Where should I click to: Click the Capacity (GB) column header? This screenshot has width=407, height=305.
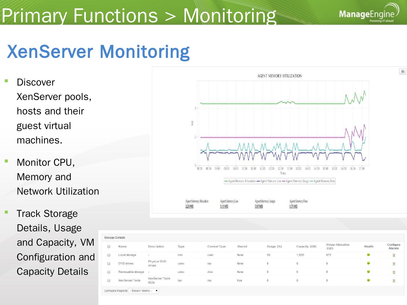point(306,247)
